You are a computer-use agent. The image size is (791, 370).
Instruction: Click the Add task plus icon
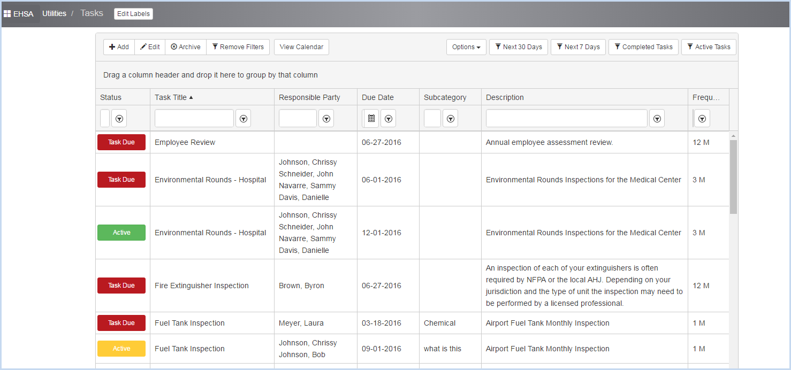(111, 47)
